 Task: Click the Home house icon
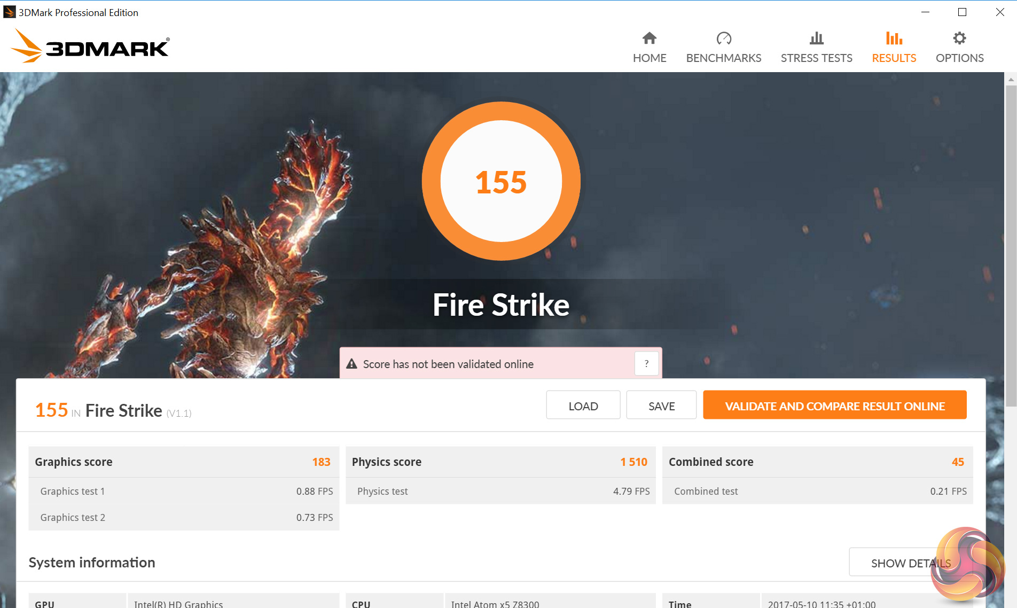pos(649,38)
